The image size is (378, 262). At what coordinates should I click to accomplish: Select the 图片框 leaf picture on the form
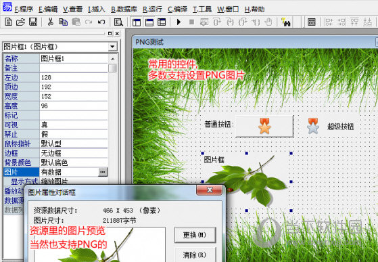coord(247,182)
